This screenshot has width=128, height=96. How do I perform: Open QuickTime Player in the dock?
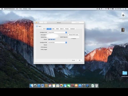tap(87, 86)
